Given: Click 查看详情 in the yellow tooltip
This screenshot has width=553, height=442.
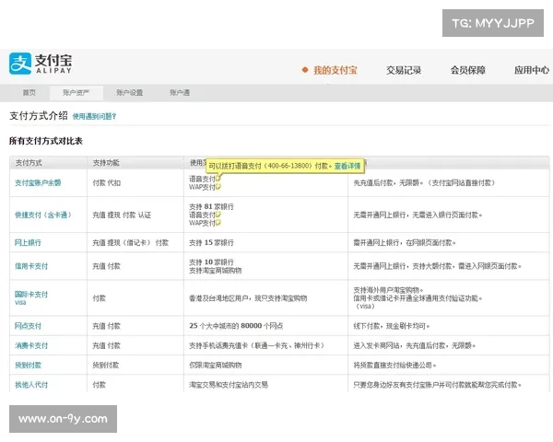Looking at the screenshot, I should pos(347,166).
